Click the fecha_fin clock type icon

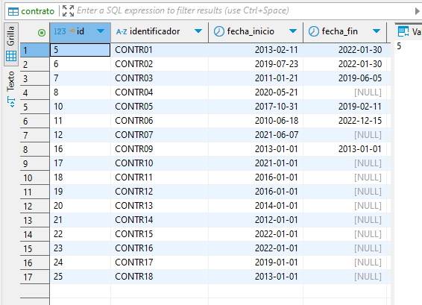point(314,31)
